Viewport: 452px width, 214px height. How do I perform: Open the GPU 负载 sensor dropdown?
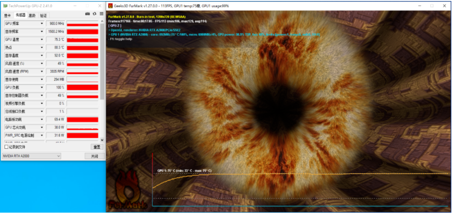tap(42, 87)
